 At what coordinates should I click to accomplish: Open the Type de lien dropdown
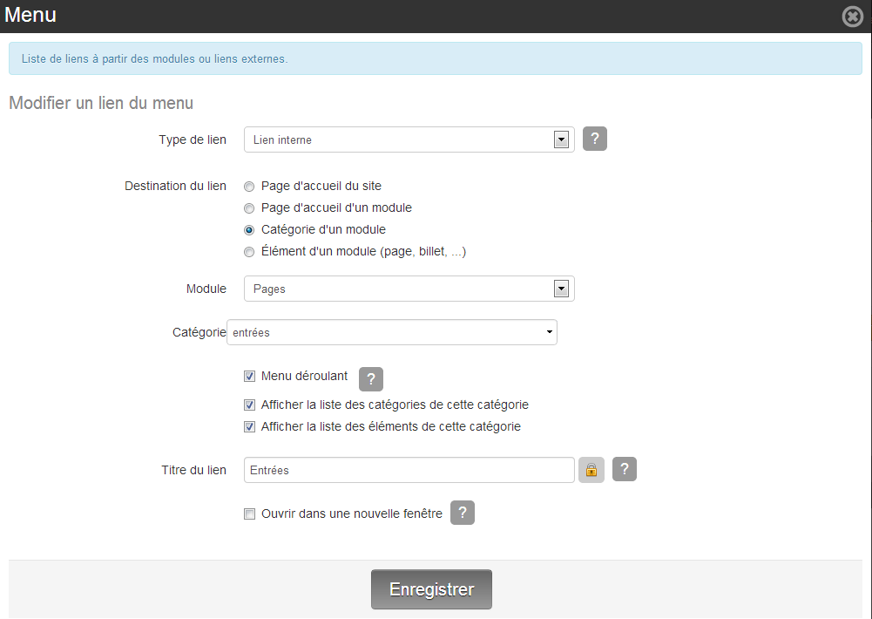tap(409, 139)
